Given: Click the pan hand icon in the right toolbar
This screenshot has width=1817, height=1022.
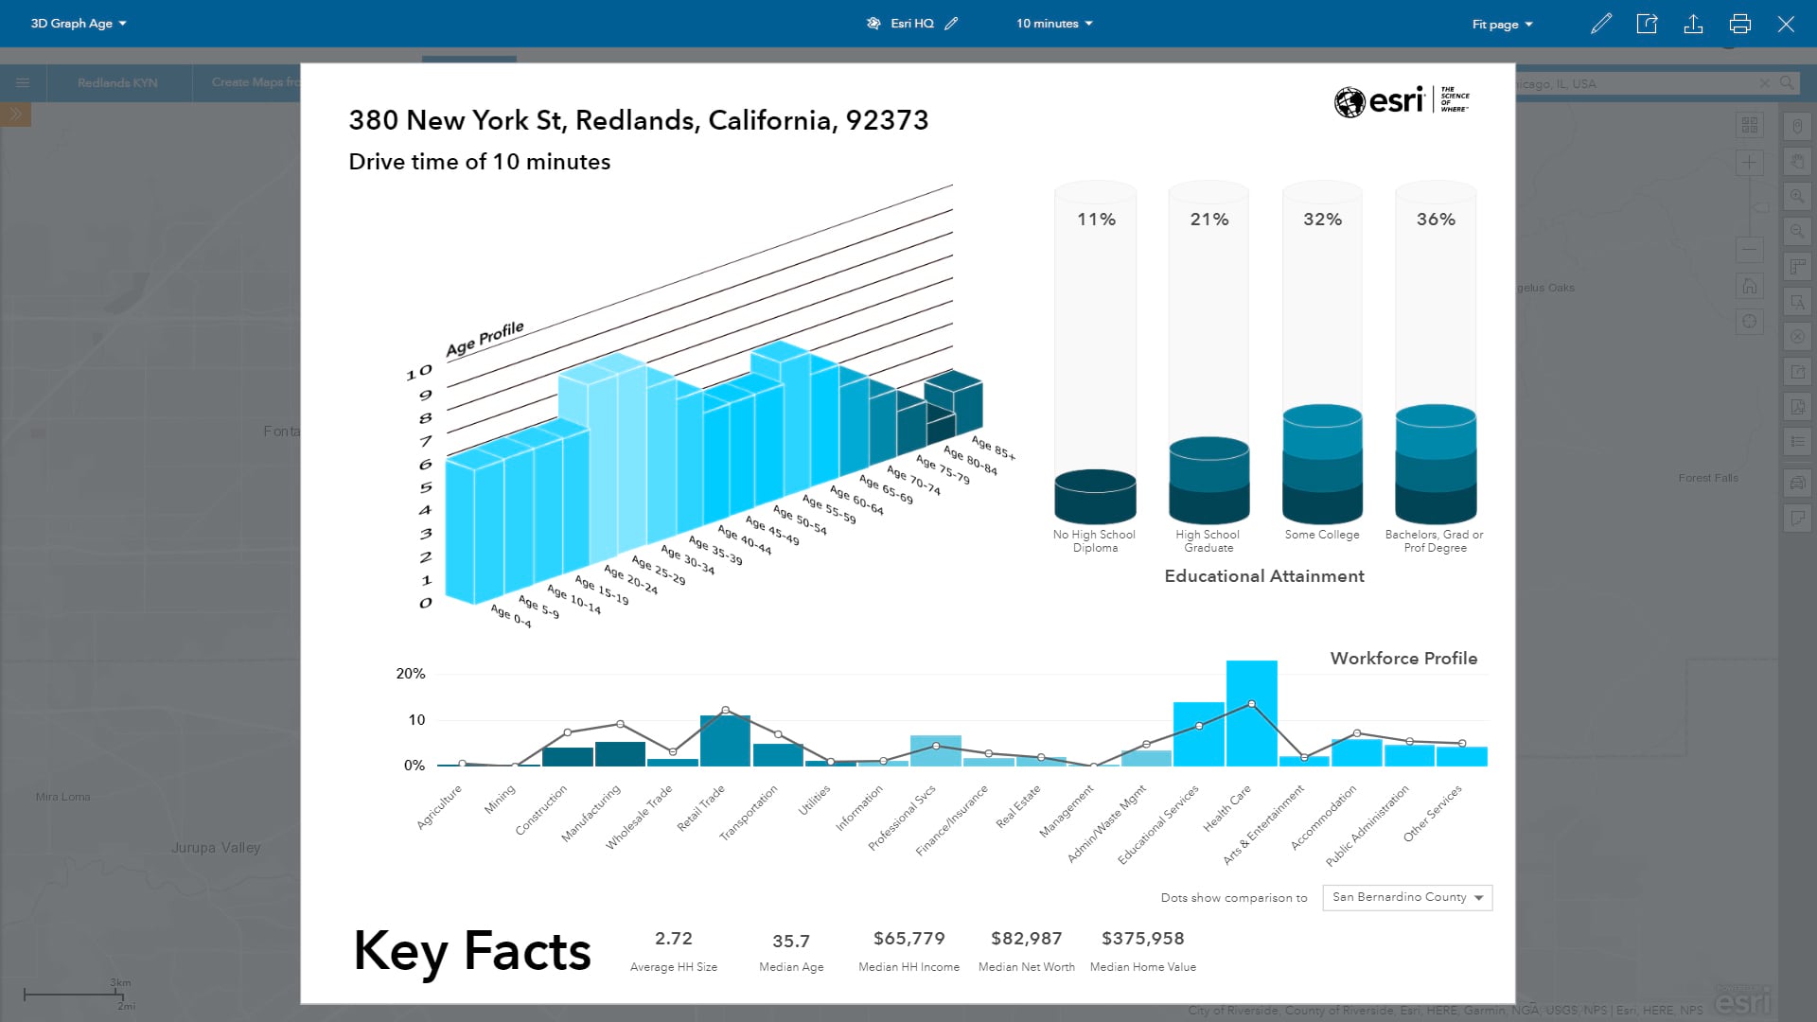Looking at the screenshot, I should (x=1797, y=161).
